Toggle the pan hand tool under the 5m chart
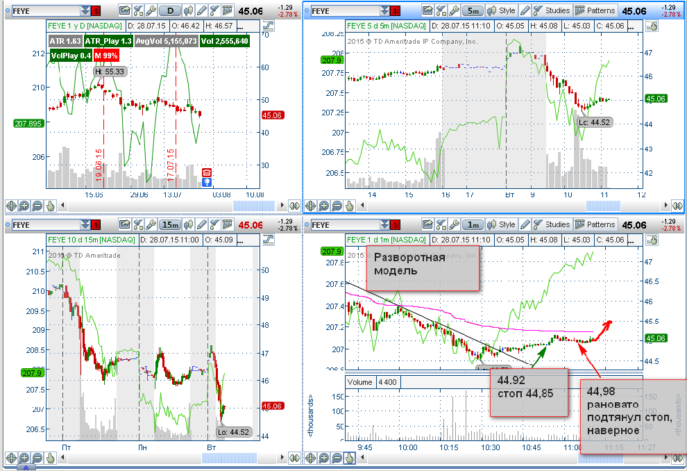 [x=350, y=206]
